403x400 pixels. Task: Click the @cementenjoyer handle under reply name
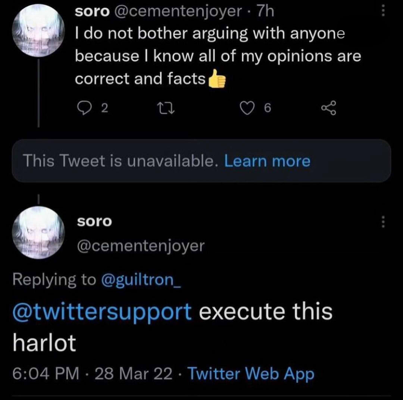tap(141, 246)
